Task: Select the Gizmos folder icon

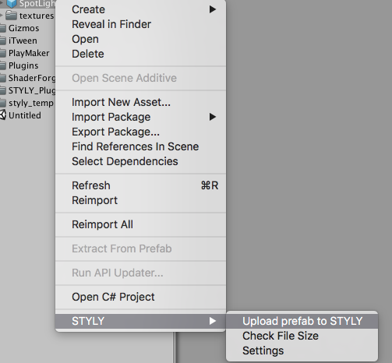Action: [x=3, y=28]
